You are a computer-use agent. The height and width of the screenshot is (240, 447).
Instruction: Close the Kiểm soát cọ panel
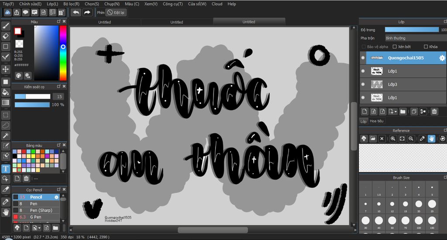64,86
